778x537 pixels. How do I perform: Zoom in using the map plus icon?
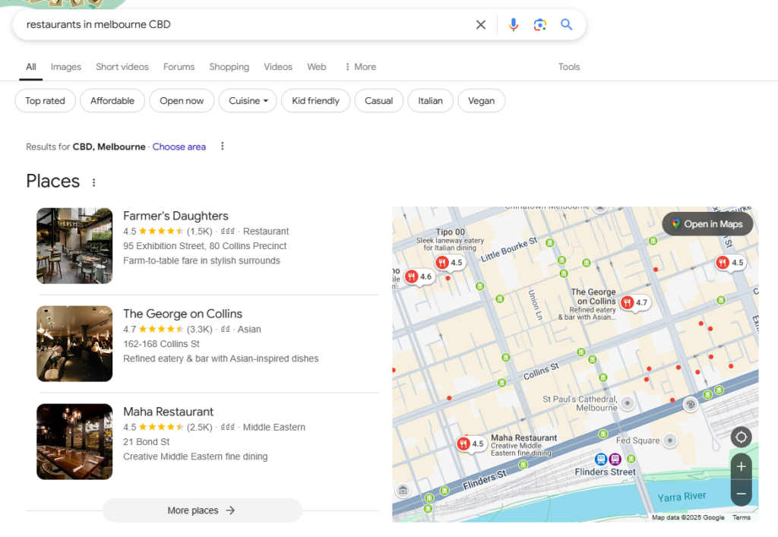(741, 467)
